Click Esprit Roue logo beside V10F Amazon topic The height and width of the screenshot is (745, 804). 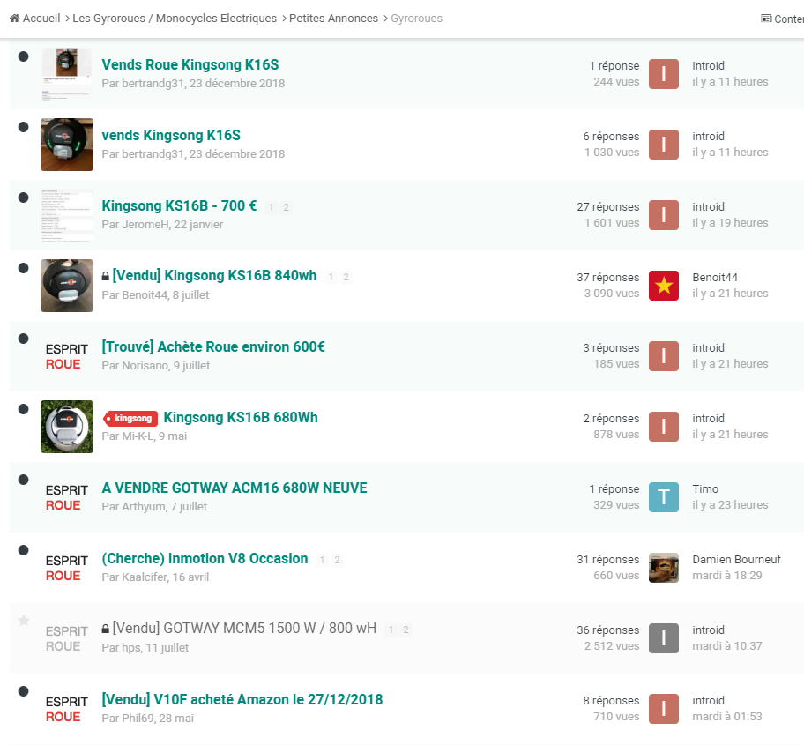[x=67, y=709]
